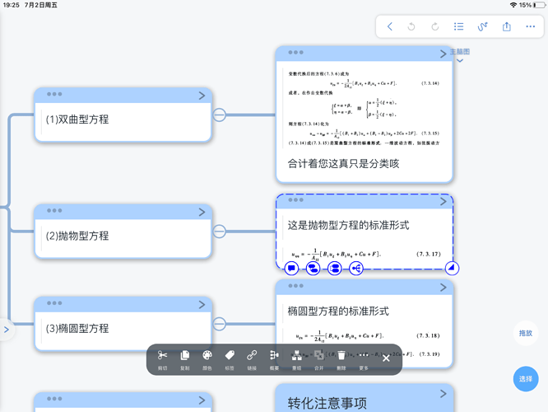Click the 转化注意事项 heading
The image size is (548, 412).
[x=327, y=403]
